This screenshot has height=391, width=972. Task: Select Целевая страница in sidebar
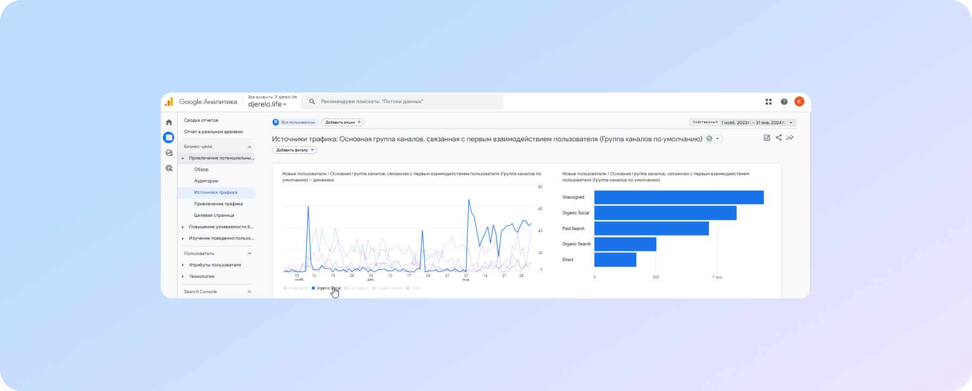214,215
